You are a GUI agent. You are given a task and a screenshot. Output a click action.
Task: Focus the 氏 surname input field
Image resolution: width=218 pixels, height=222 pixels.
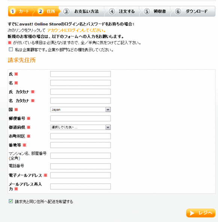click(x=80, y=74)
